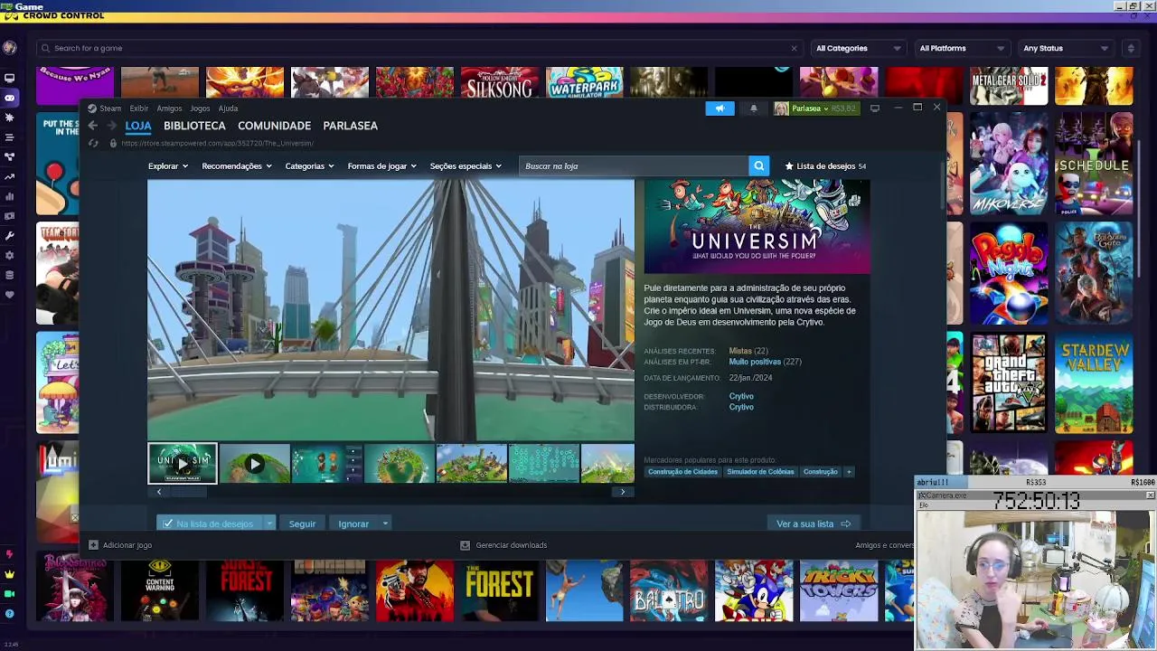Open Crowd Control settings gear icon
The height and width of the screenshot is (651, 1157).
(x=9, y=256)
